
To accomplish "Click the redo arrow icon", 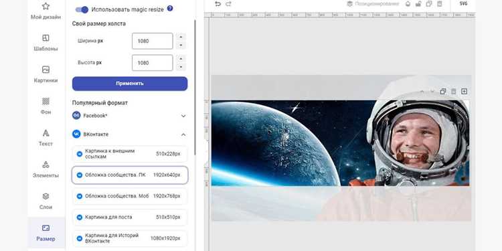I will 228,4.
